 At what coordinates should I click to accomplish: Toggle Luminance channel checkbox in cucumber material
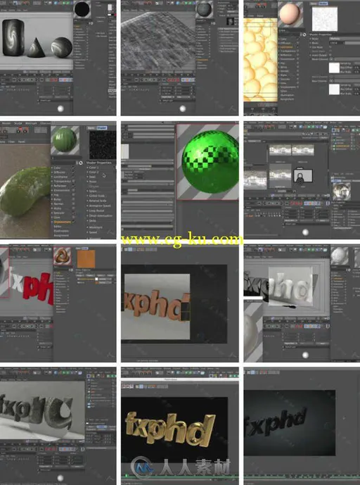73,177
